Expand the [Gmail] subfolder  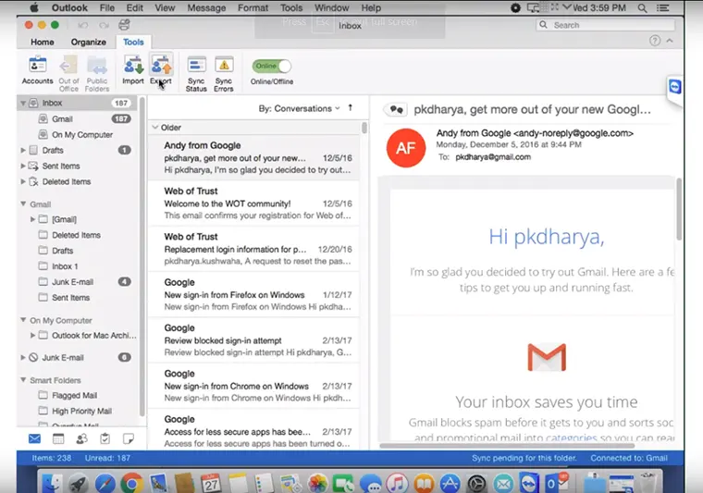click(32, 219)
